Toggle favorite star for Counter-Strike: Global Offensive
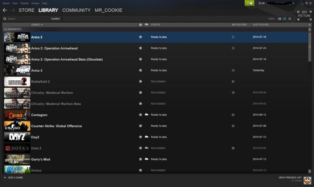Screen dimensions: 314x187 pos(140,126)
